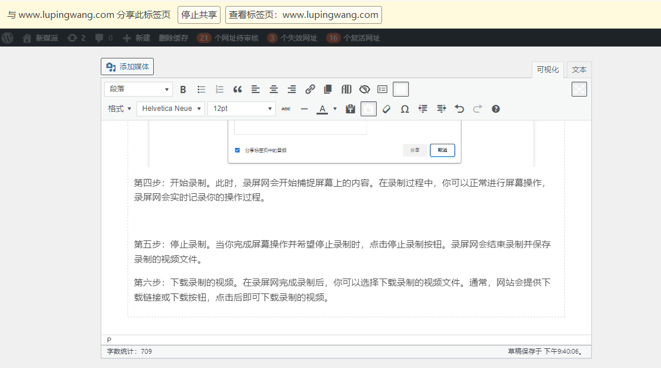Toggle strikethrough formatting

pyautogui.click(x=286, y=109)
